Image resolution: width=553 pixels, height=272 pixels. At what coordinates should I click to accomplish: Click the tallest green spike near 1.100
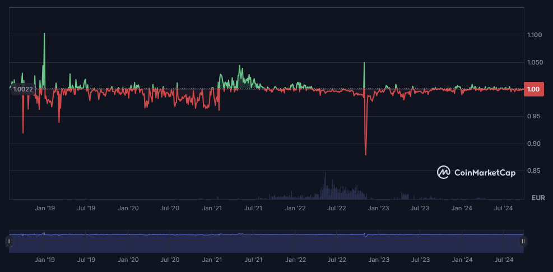pyautogui.click(x=44, y=35)
